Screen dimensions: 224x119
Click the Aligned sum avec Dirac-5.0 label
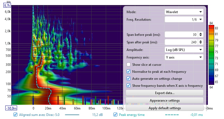click(x=39, y=115)
